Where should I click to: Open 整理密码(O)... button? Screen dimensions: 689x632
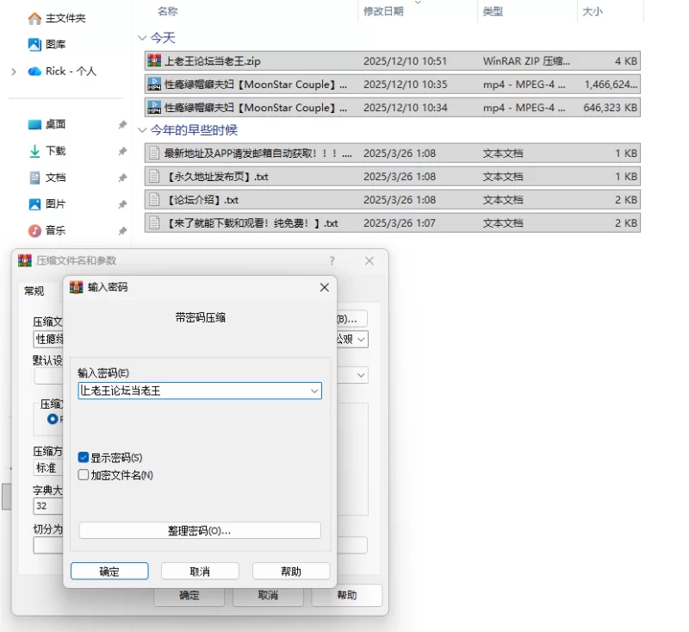tap(200, 530)
